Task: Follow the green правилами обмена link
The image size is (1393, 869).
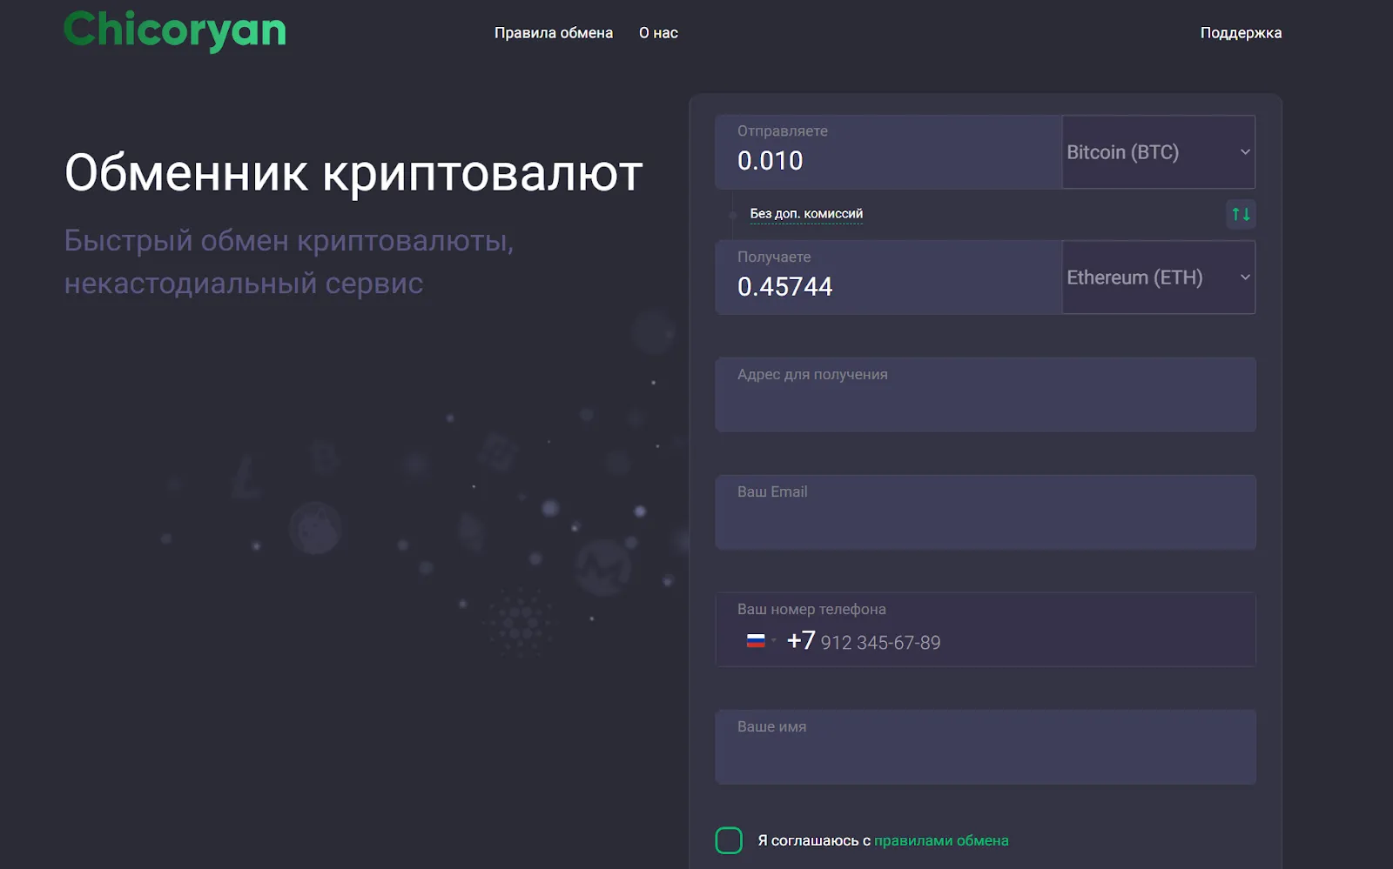Action: tap(941, 840)
